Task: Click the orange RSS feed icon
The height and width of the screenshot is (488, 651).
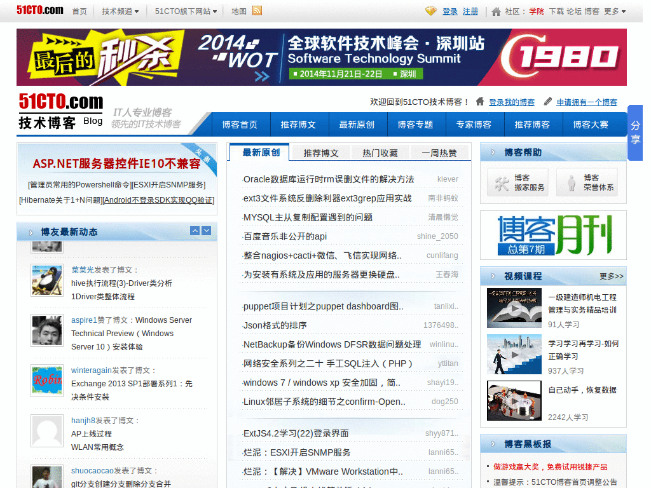Action: 257,11
